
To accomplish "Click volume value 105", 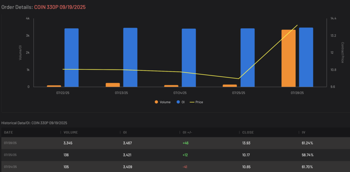I will [66, 167].
